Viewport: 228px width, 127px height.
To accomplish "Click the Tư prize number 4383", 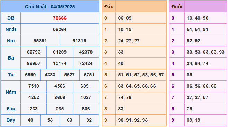I will click(50, 75).
